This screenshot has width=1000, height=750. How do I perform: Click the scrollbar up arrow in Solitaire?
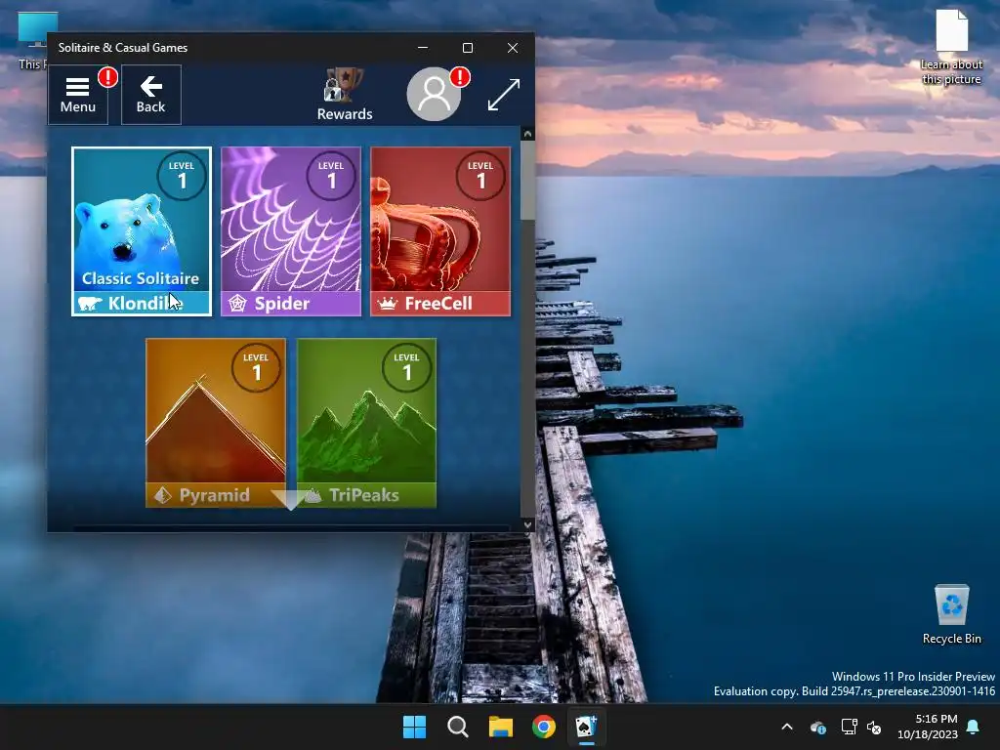click(527, 134)
